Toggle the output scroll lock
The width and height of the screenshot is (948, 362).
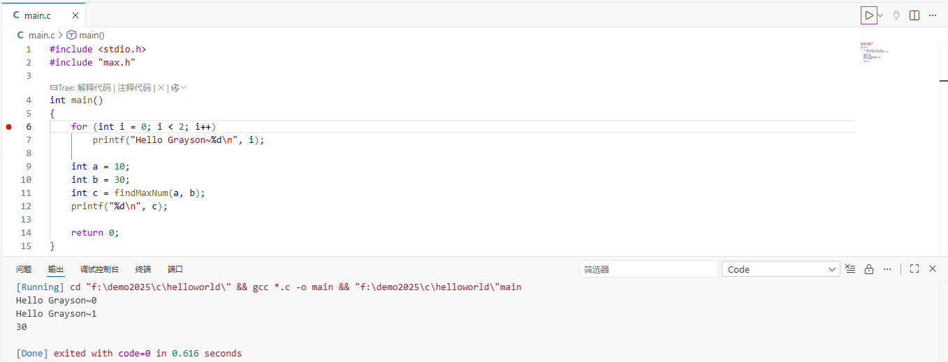(869, 269)
